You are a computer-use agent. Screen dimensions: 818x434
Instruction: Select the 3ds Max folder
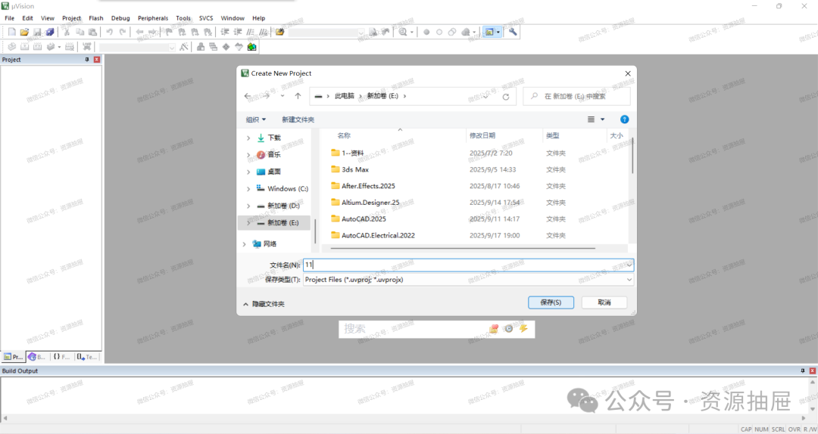(355, 170)
